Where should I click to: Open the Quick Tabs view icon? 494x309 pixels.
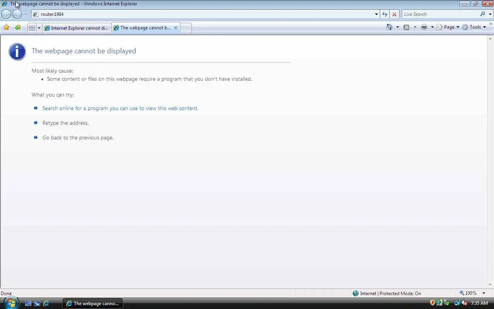(x=32, y=28)
